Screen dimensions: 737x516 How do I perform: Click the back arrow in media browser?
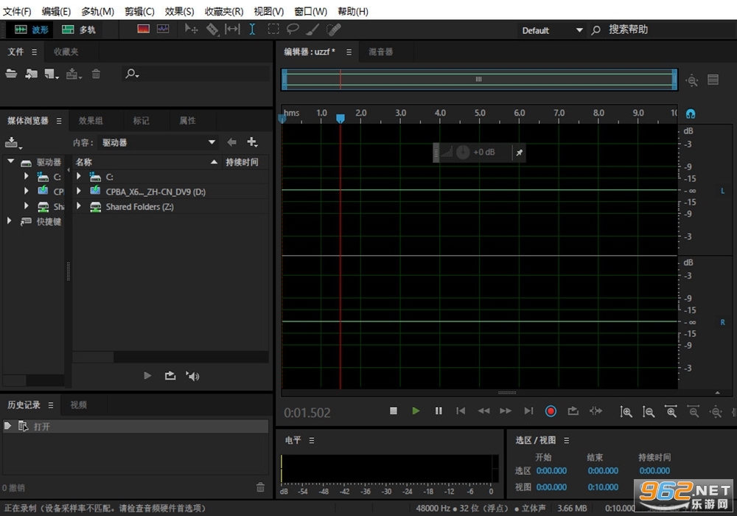coord(231,142)
